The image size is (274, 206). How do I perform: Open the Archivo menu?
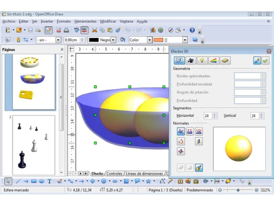point(9,21)
